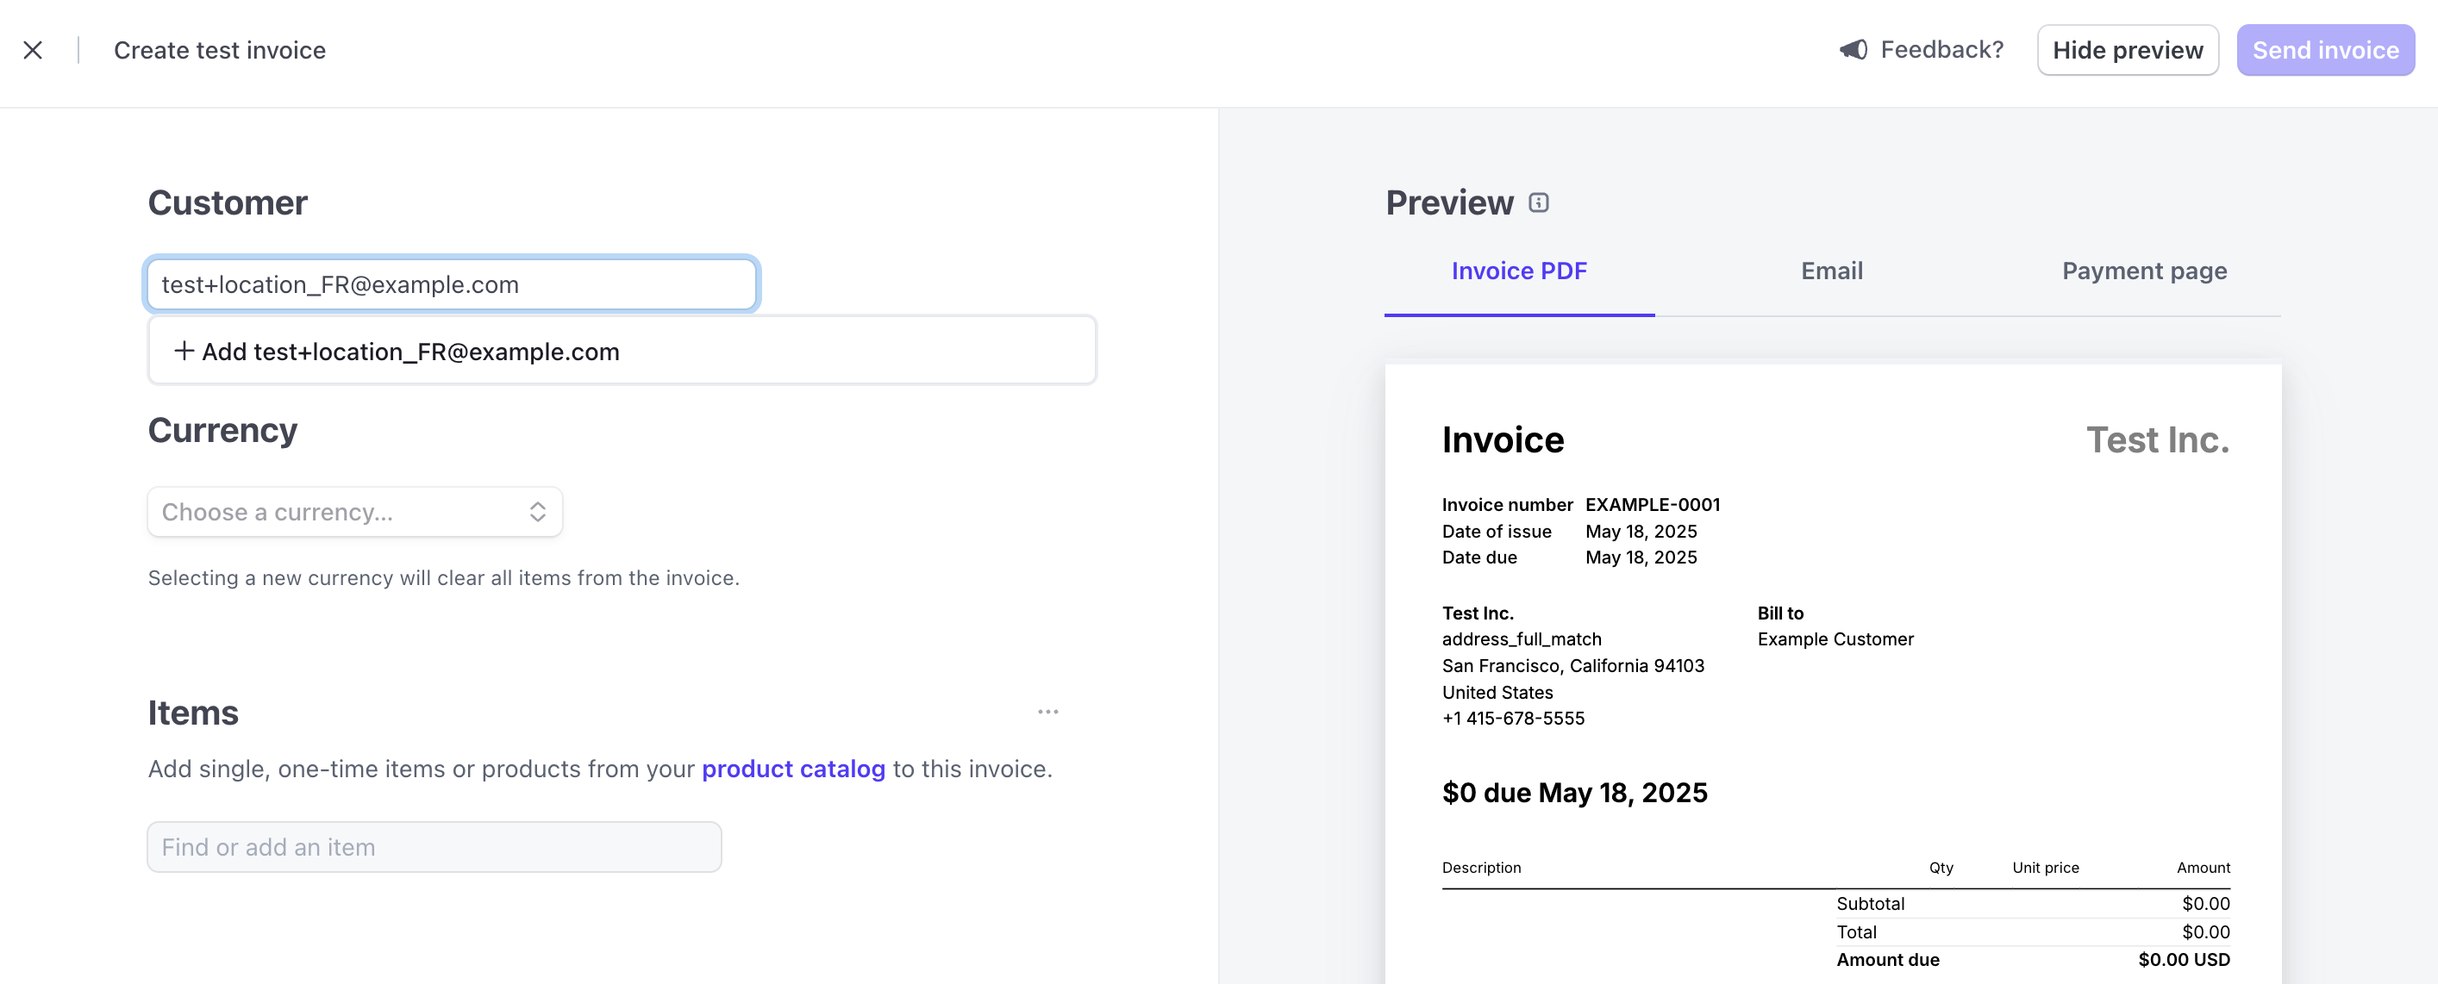Click the Preview info icon
Screen dimensions: 2438x984
coord(1539,202)
